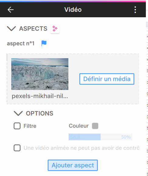Collapse the OPTIONS section chevron
Image resolution: width=148 pixels, height=176 pixels.
pyautogui.click(x=18, y=113)
